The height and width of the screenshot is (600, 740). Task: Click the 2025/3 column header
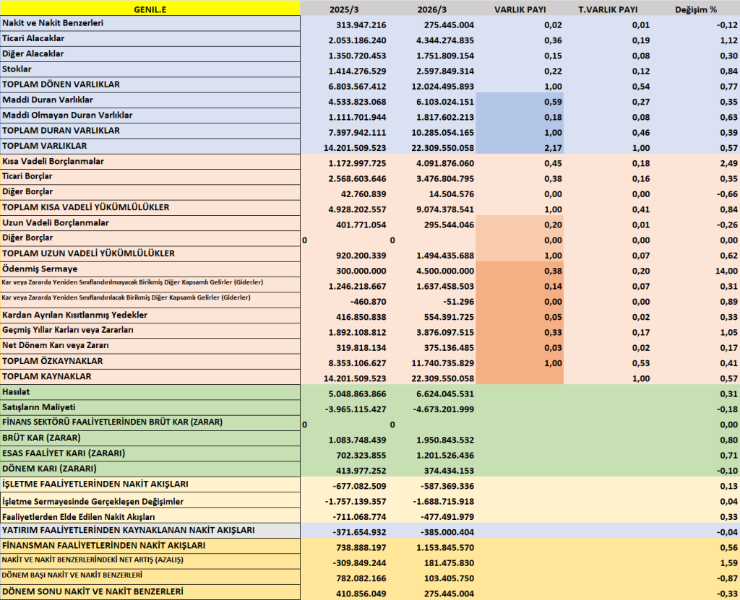(x=343, y=9)
